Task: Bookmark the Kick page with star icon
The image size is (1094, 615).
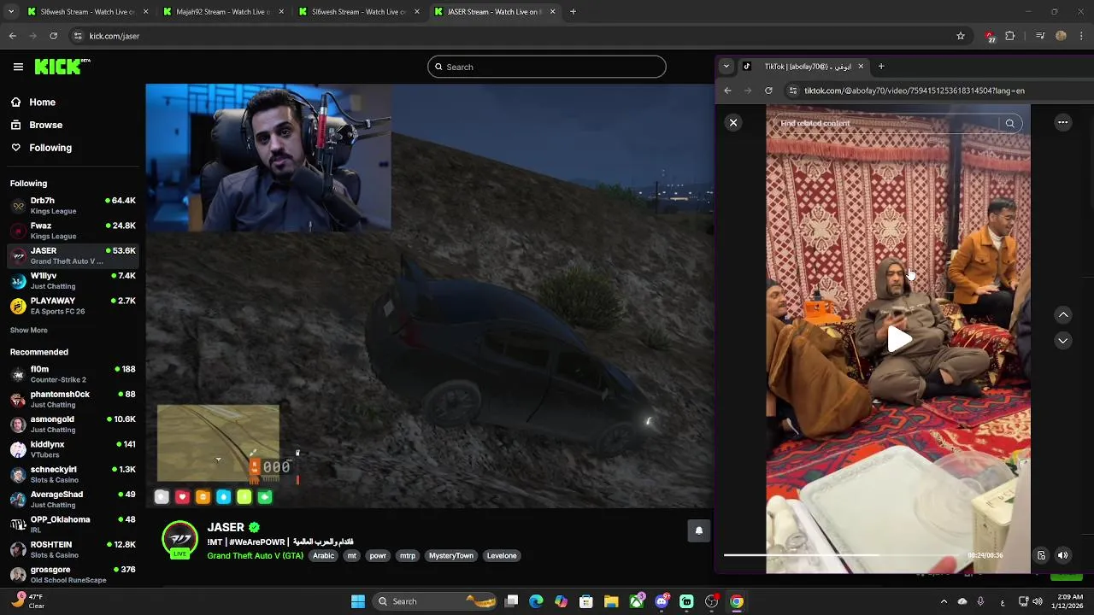Action: coord(961,36)
